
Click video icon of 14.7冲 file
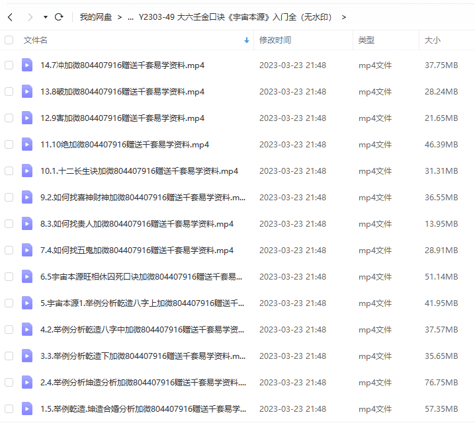click(26, 65)
